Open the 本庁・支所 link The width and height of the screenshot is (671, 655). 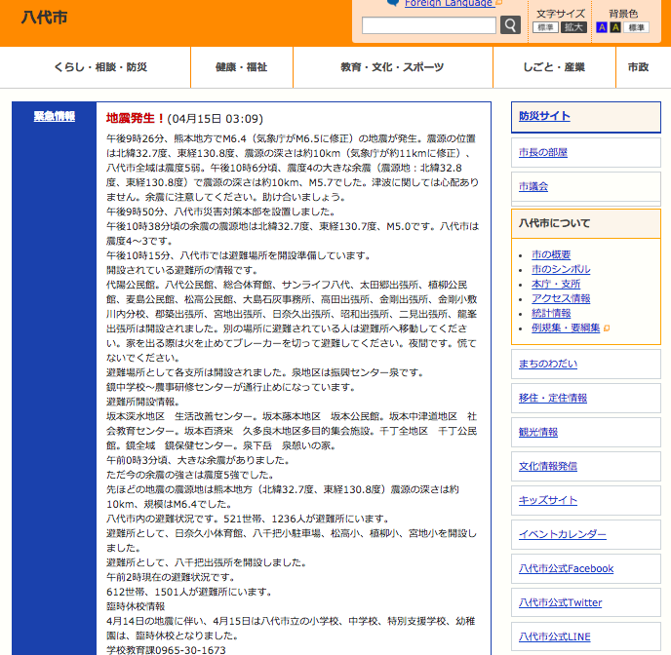click(556, 284)
